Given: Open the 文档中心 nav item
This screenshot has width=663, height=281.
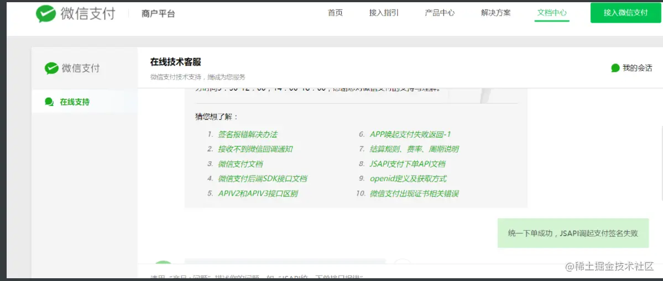Looking at the screenshot, I should point(552,13).
